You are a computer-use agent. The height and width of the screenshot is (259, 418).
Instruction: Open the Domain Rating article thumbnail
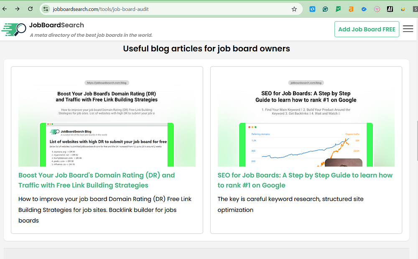click(x=107, y=120)
